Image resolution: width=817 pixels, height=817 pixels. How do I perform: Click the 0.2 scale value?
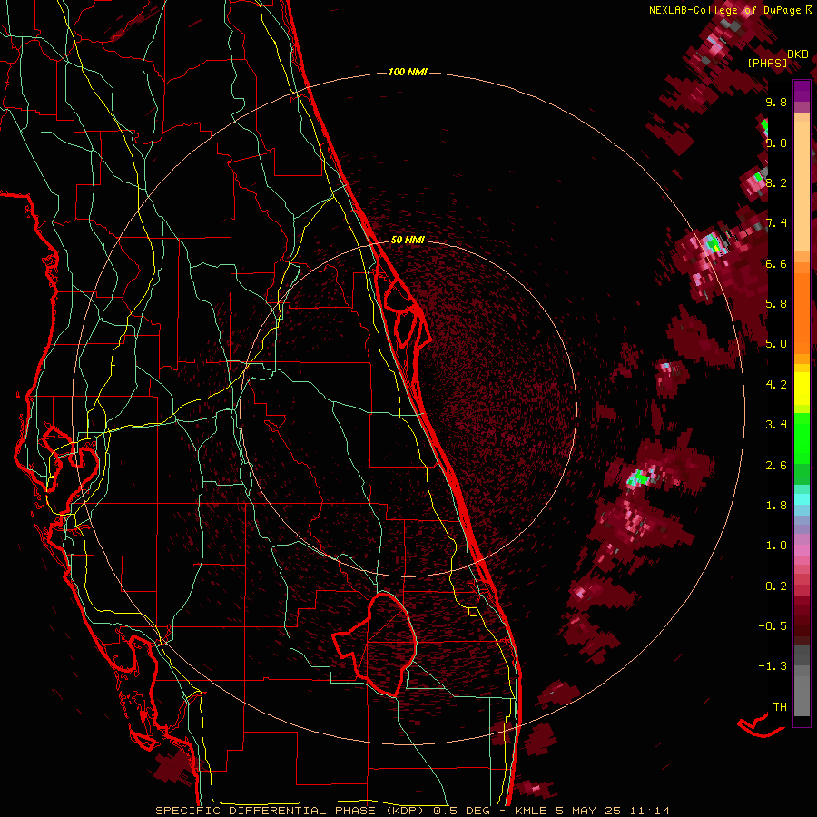click(776, 586)
